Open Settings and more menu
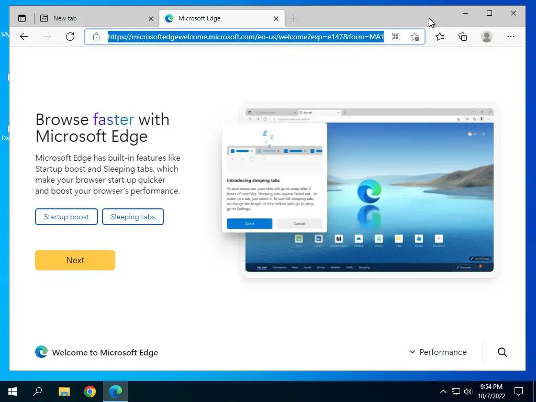The image size is (536, 402). pos(511,37)
